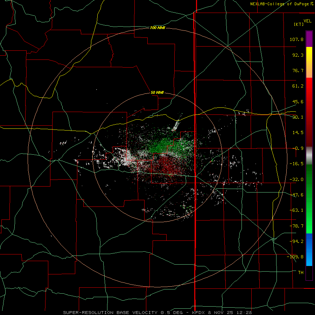The image size is (315, 315).
Task: Click the Super-Resolution Base Velocity caption
Action: [x=157, y=313]
